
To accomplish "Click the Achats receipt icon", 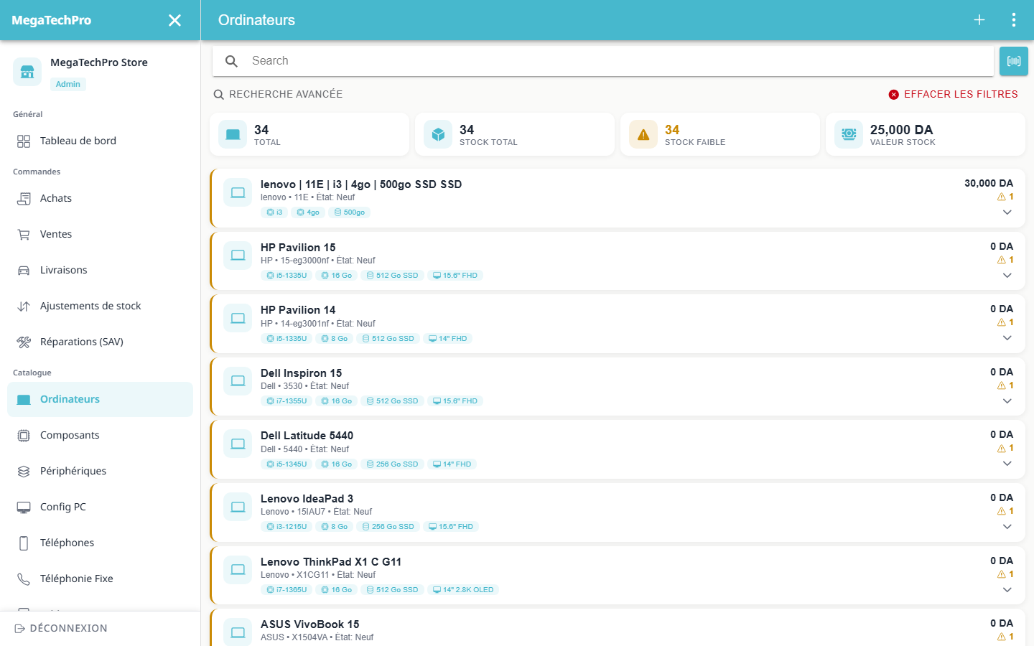I will [x=24, y=199].
